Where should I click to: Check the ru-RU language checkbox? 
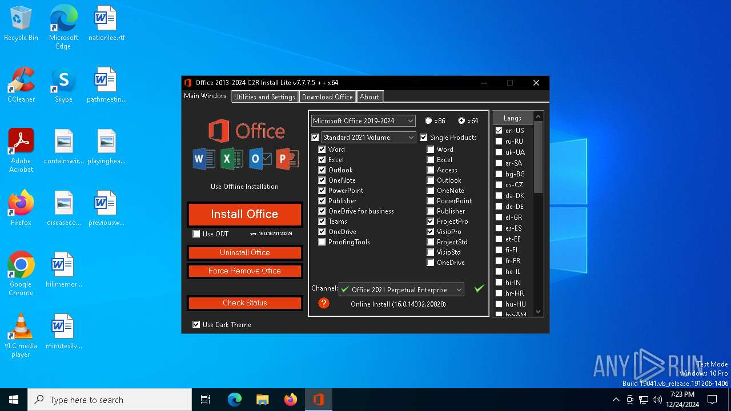(x=499, y=142)
